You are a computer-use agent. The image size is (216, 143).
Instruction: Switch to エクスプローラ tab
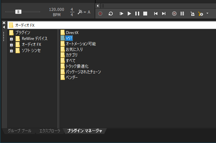[50, 131]
